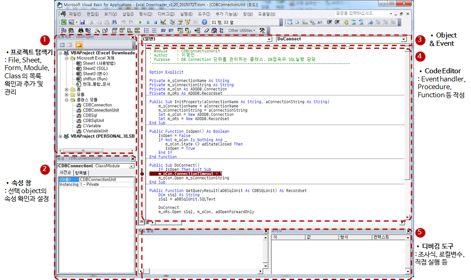Image resolution: width=471 pixels, height=280 pixels.
Task: Toggle breakpoint using the hand icon
Action: [x=346, y=22]
